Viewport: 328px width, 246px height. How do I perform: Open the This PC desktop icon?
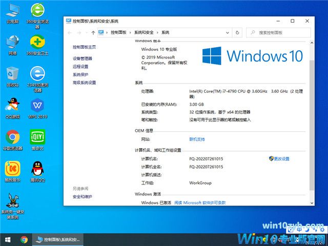tap(12, 14)
